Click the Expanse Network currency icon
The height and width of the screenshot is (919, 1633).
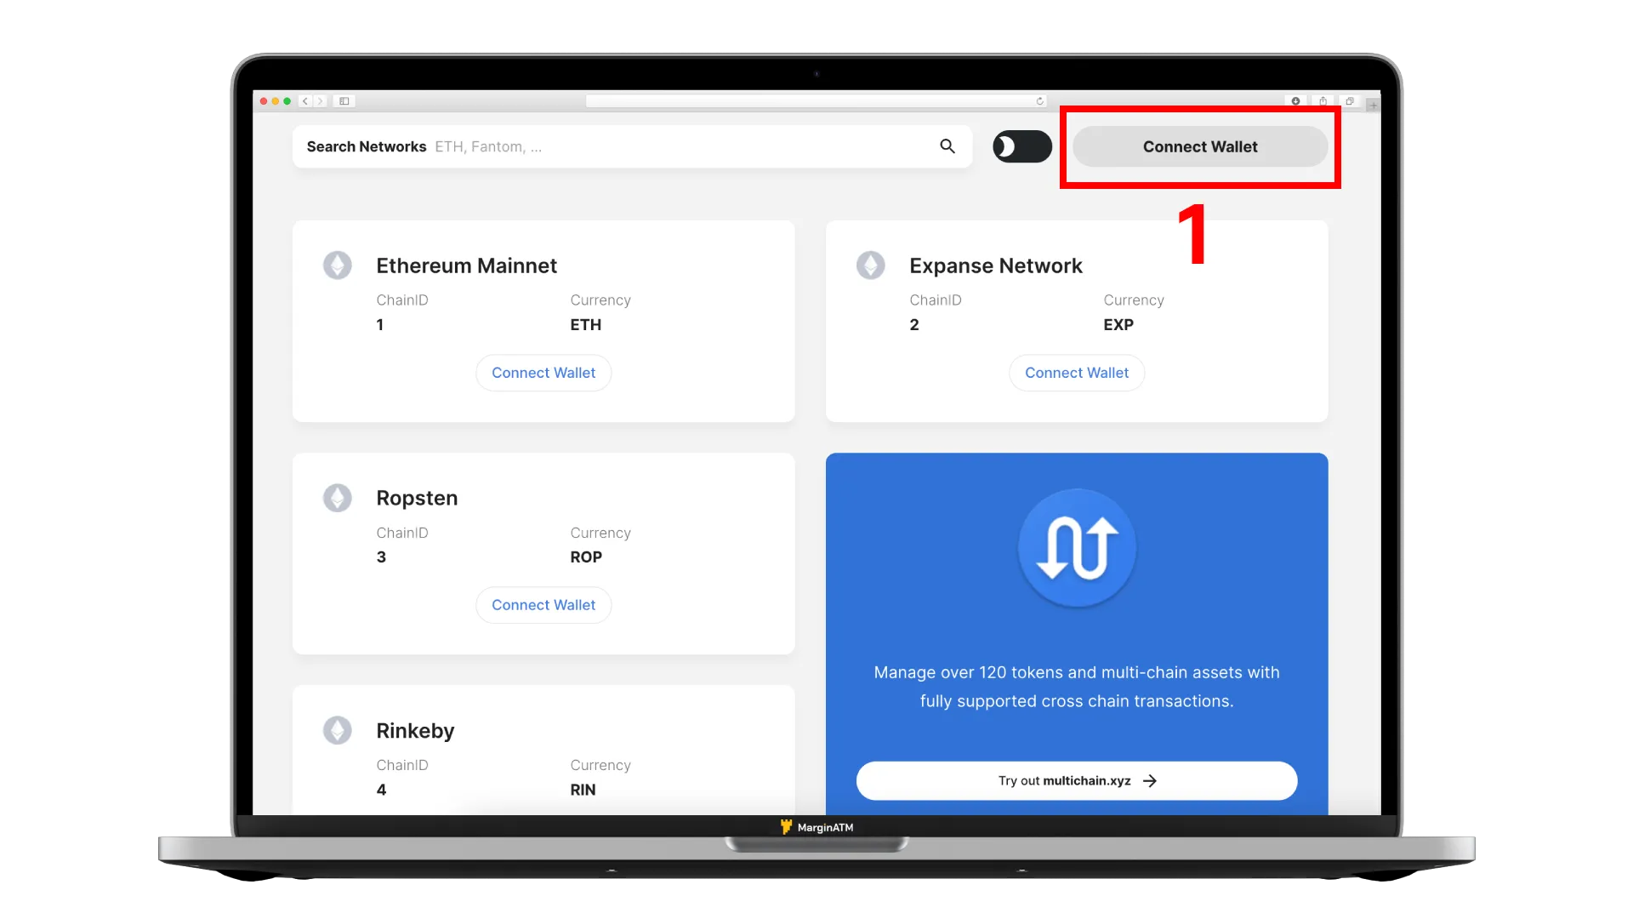(x=870, y=265)
